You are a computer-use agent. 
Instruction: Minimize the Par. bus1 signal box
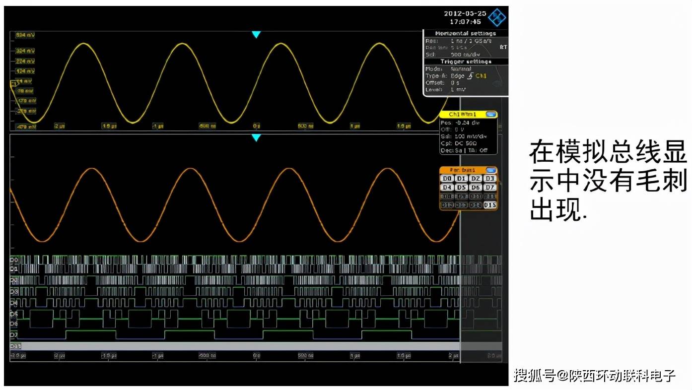(x=490, y=170)
